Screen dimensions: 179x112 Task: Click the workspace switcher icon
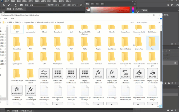click(172, 5)
